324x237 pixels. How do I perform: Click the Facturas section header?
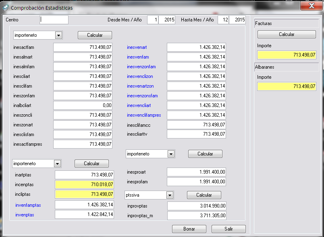coord(287,23)
